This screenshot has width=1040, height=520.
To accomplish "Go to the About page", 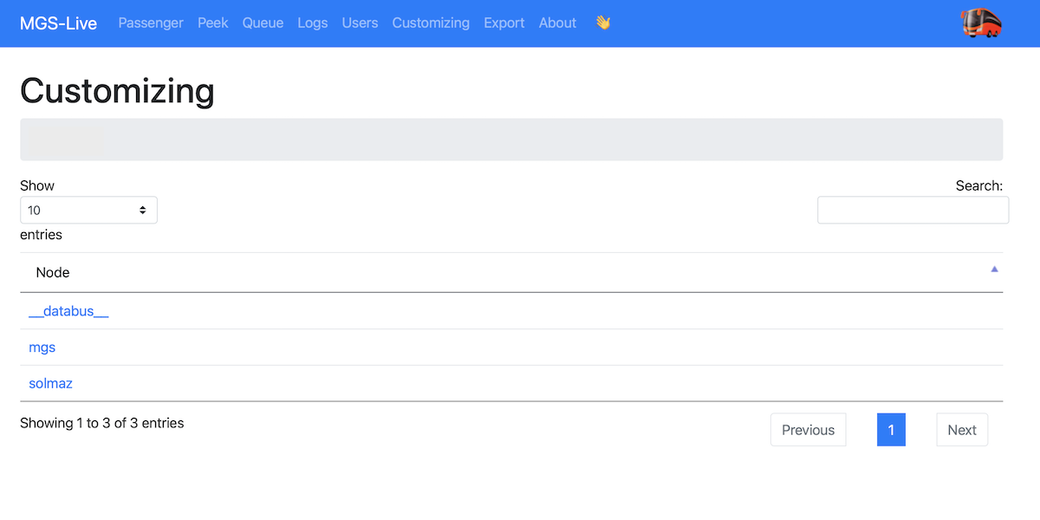I will tap(557, 23).
